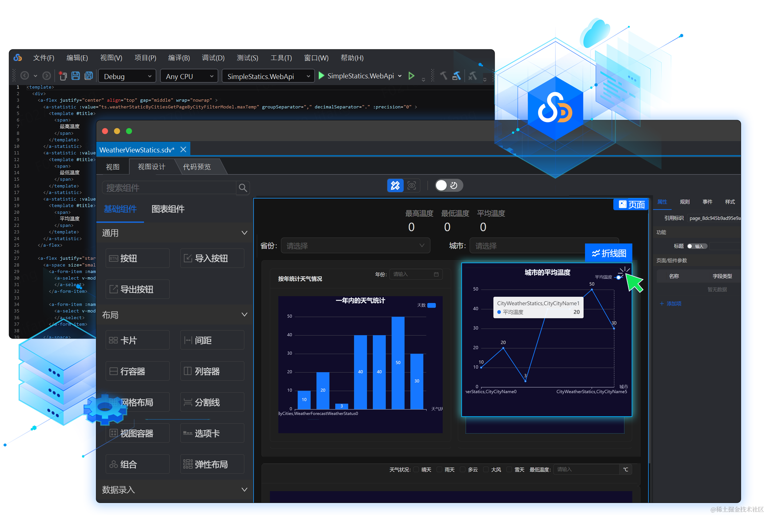Check the 多云 weather checkbox
The height and width of the screenshot is (515, 766).
(x=462, y=470)
